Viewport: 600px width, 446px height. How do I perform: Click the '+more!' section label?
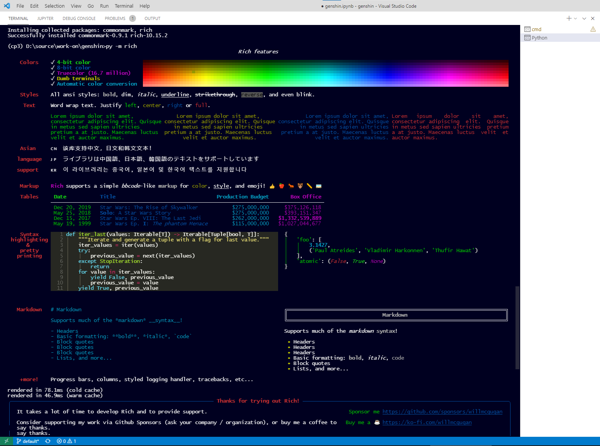pyautogui.click(x=29, y=379)
